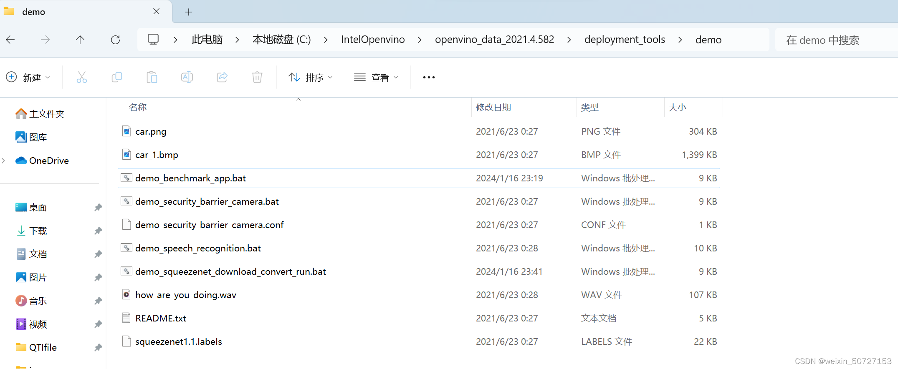Click the PC monitor icon in address bar
Image resolution: width=898 pixels, height=369 pixels.
[153, 40]
